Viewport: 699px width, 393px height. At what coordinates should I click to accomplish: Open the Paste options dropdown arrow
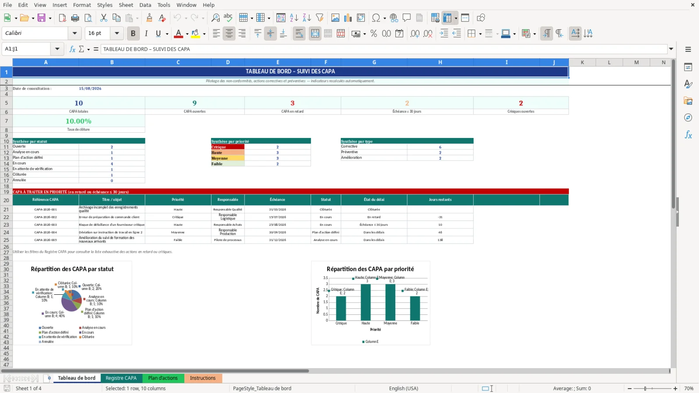pyautogui.click(x=137, y=18)
